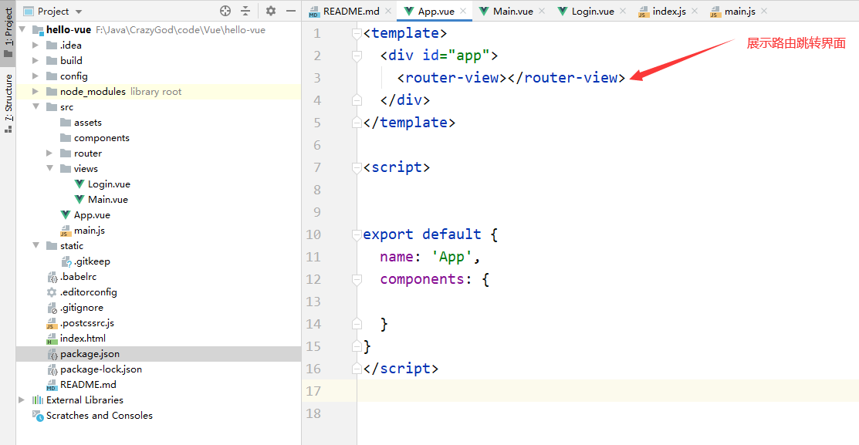The height and width of the screenshot is (445, 859).
Task: Expand the node_modules folder
Action: pyautogui.click(x=36, y=92)
